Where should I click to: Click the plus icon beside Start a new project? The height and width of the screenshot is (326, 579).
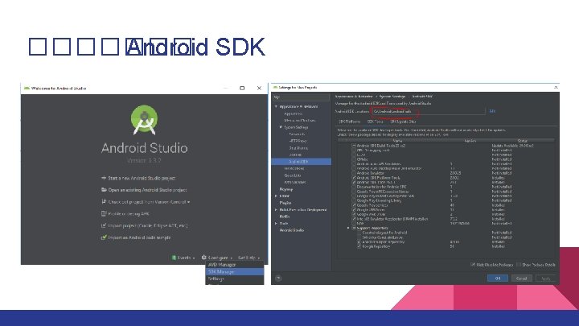pos(104,178)
